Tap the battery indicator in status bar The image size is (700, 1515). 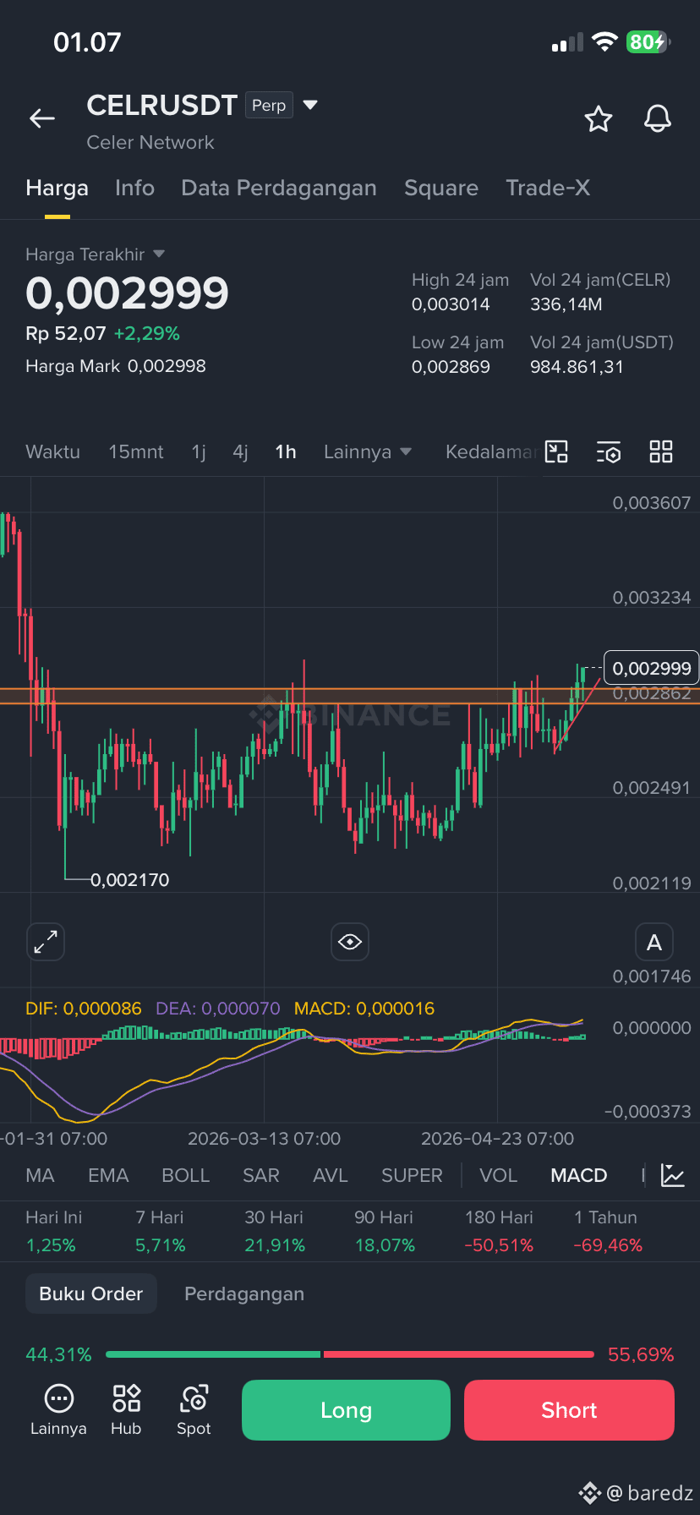[648, 42]
